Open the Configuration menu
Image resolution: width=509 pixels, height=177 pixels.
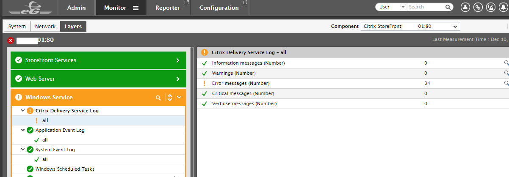[219, 8]
